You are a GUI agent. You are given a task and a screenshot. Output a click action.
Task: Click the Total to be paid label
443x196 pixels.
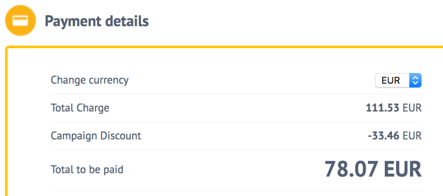tap(87, 170)
